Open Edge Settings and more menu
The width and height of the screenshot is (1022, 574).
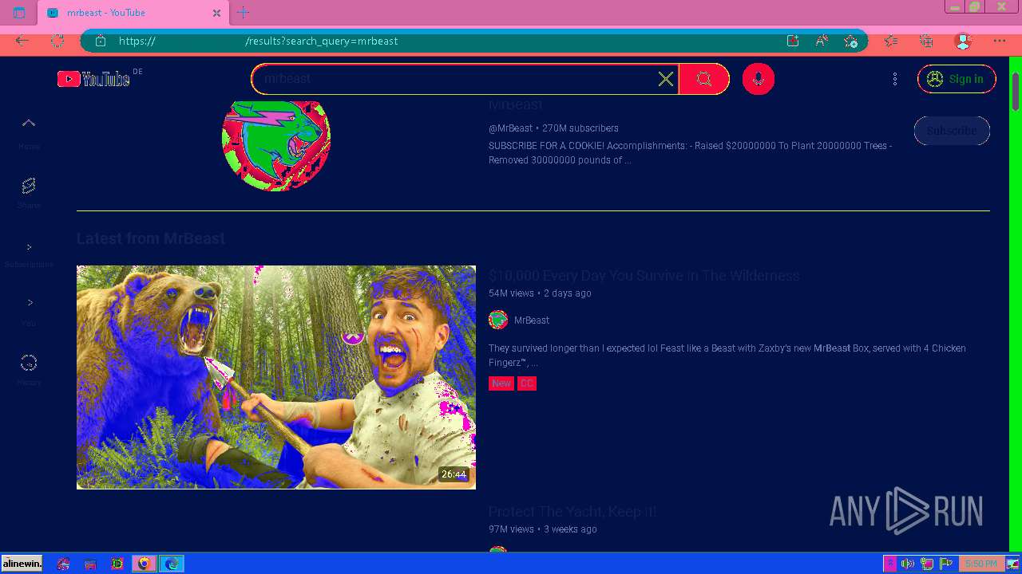pos(1000,41)
